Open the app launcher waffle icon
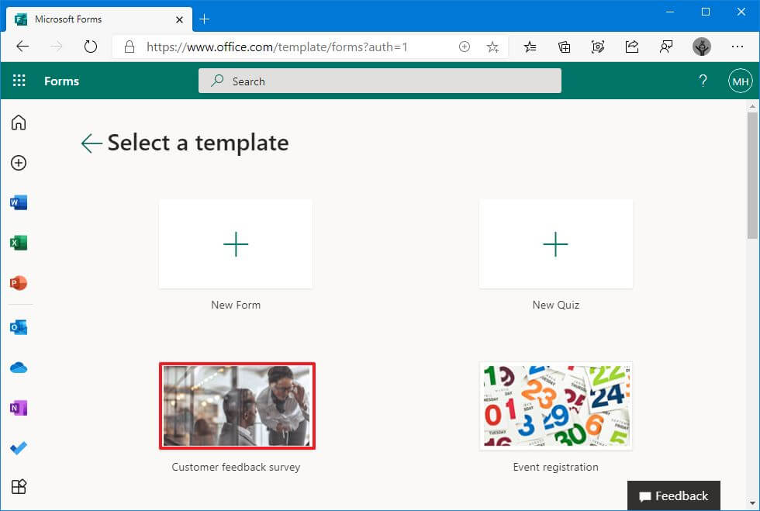 [19, 81]
